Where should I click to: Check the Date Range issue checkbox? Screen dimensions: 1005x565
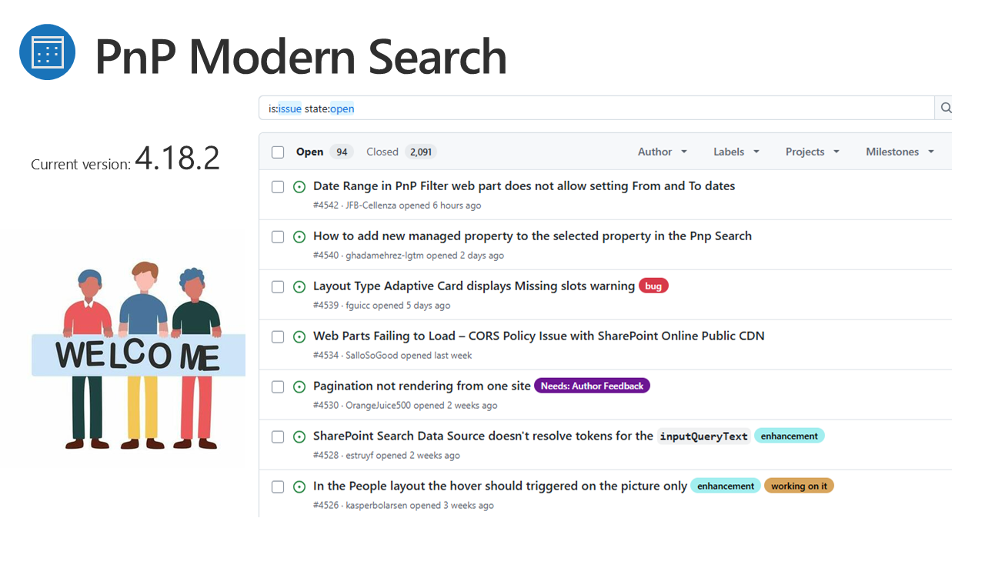[x=278, y=186]
